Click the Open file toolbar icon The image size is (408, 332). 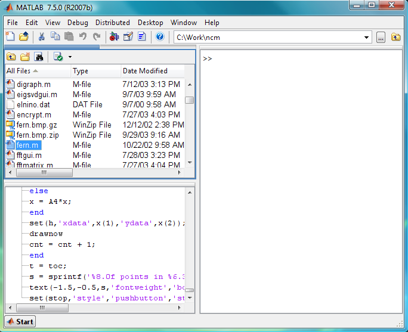pyautogui.click(x=23, y=37)
